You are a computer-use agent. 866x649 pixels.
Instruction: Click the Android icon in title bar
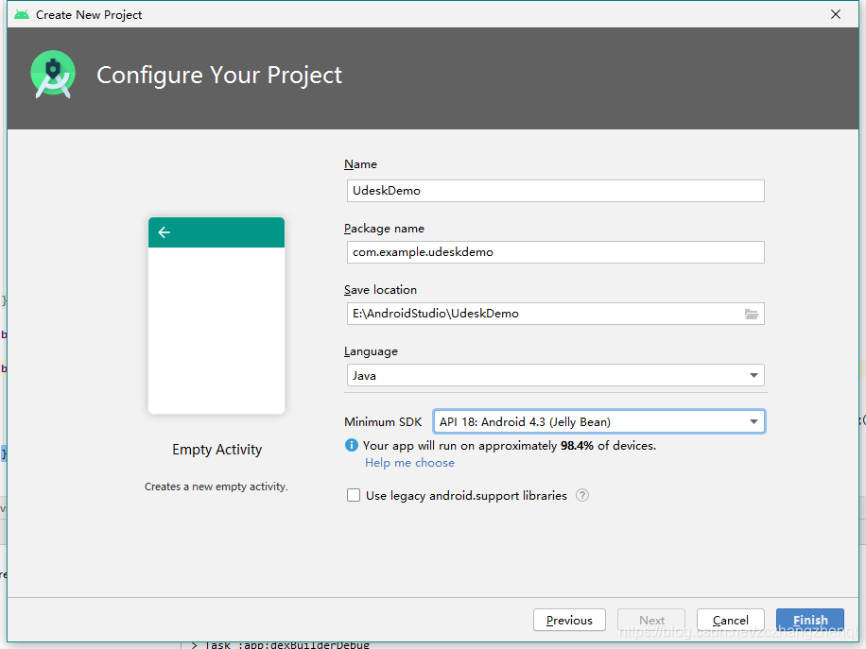[22, 14]
